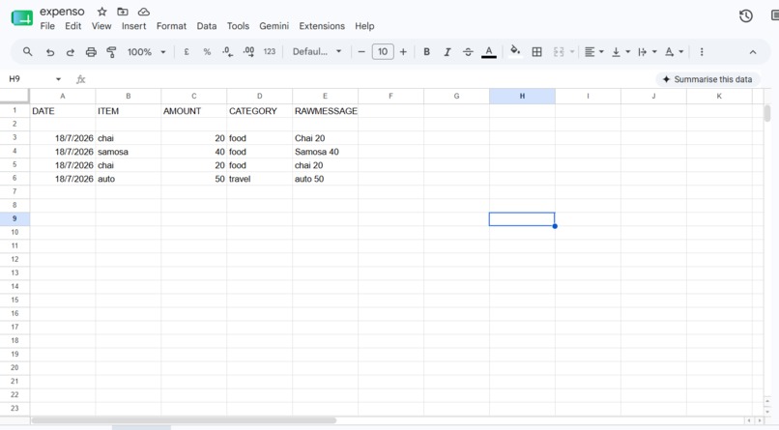
Task: Redo the last action
Action: [70, 52]
